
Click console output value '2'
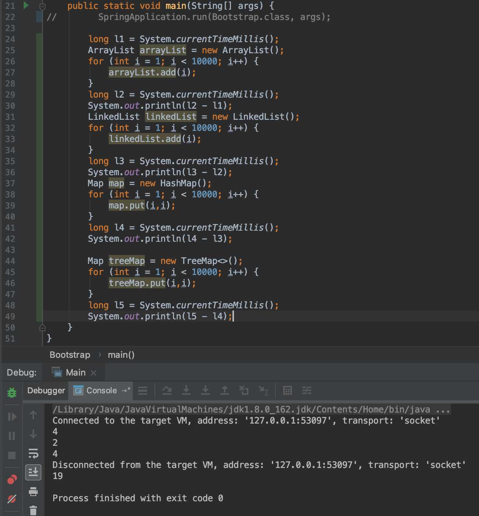[x=55, y=443]
